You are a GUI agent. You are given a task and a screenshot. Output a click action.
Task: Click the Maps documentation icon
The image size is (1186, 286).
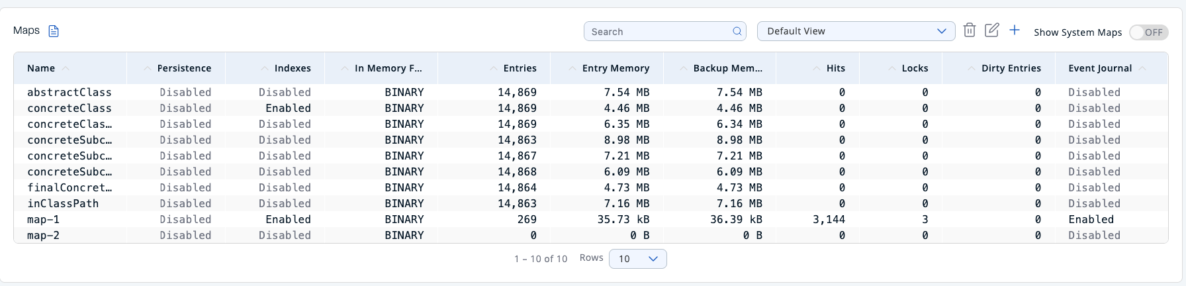click(54, 31)
